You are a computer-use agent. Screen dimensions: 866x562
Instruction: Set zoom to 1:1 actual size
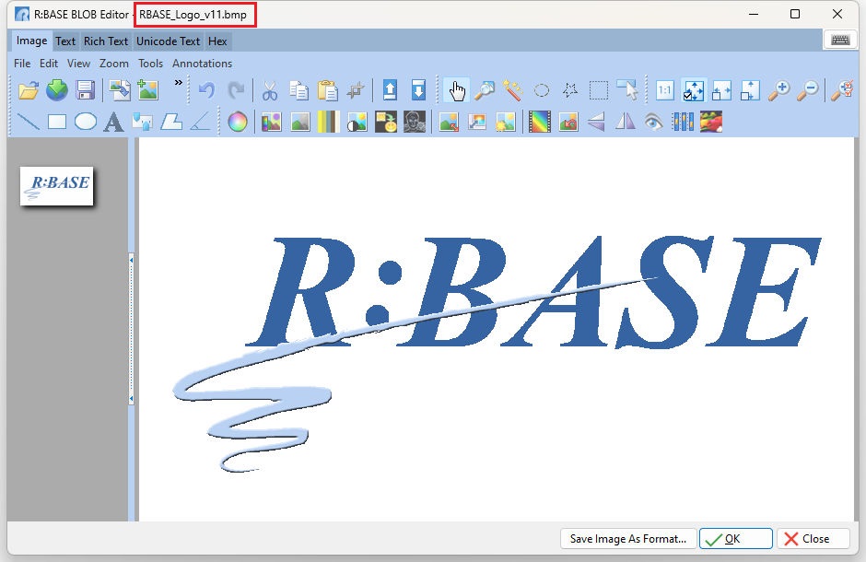point(664,90)
